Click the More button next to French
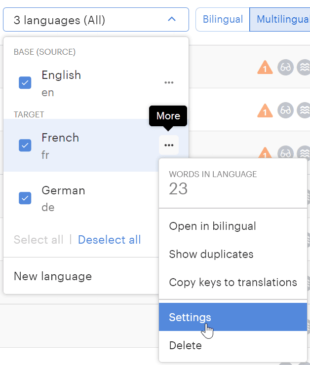310x365 pixels. (x=169, y=145)
